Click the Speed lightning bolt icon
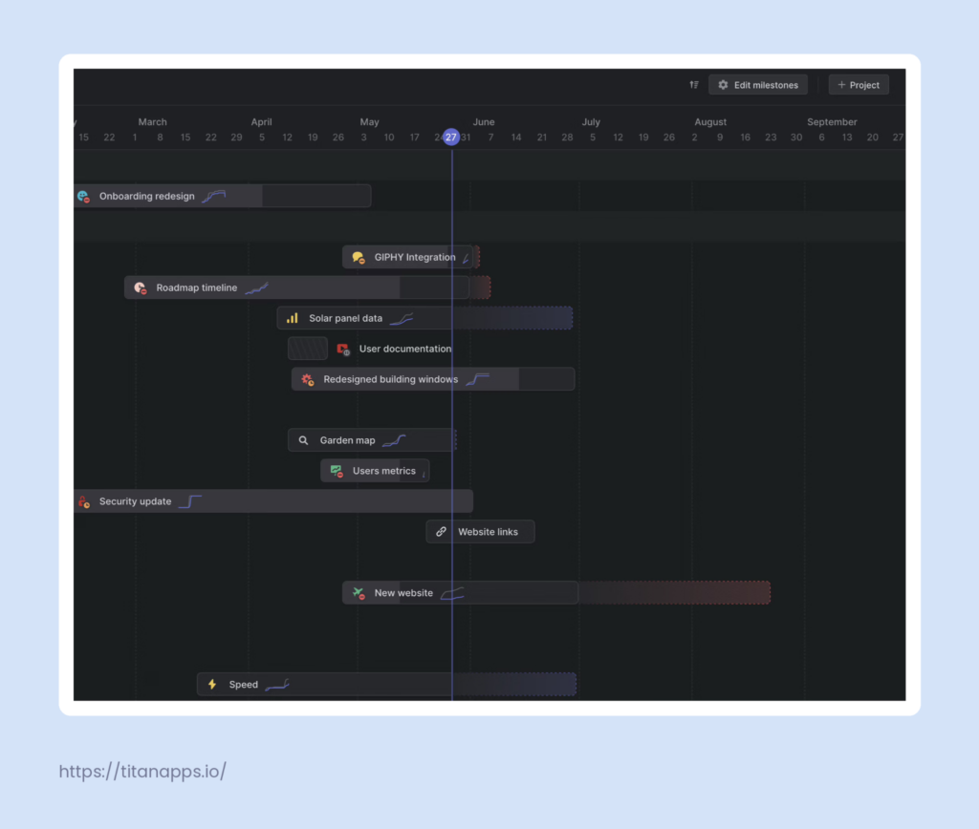 pos(212,684)
